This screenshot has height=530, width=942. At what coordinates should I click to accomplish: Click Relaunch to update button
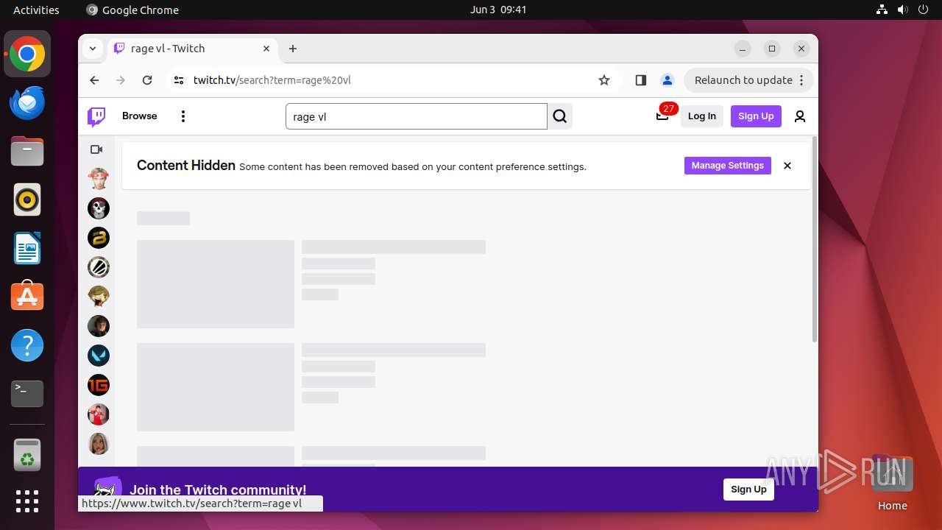tap(748, 80)
